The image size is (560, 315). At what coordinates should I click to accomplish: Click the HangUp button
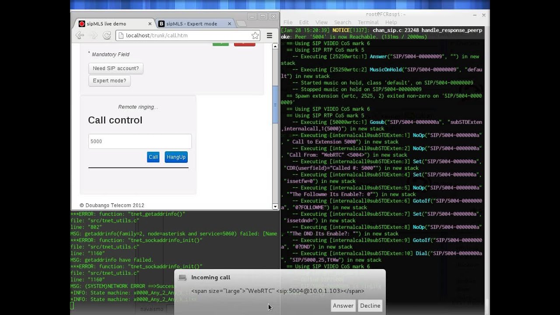coord(176,157)
